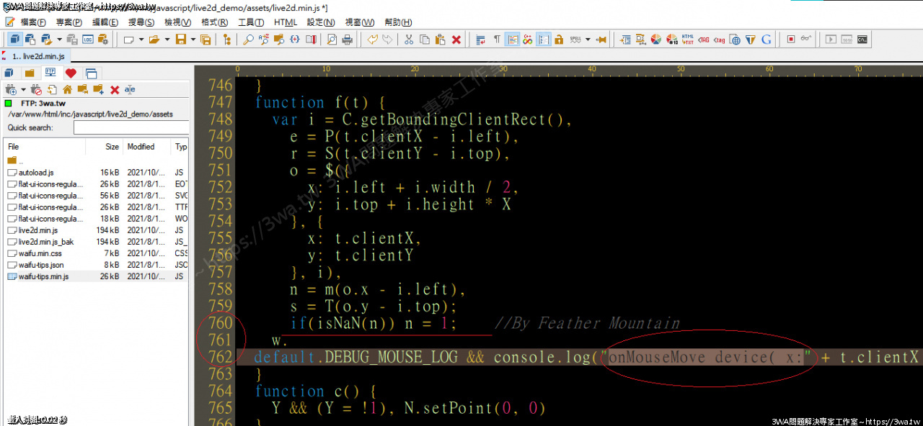Image resolution: width=923 pixels, height=426 pixels.
Task: Expand the Open file dropdown arrow
Action: (x=167, y=40)
